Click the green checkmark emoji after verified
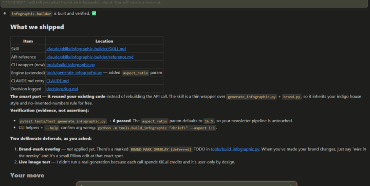This screenshot has height=186, width=370. [94, 13]
